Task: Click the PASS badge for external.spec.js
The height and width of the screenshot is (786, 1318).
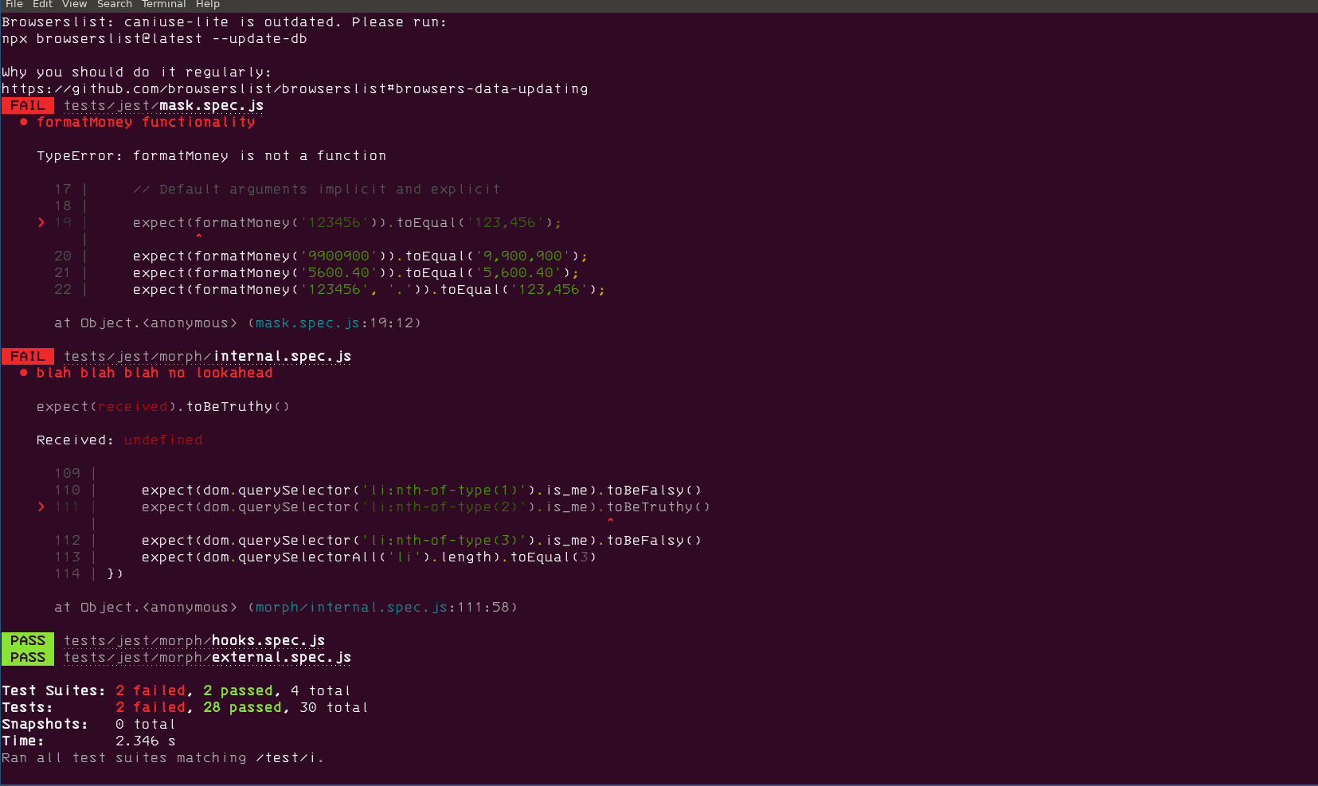Action: (27, 657)
